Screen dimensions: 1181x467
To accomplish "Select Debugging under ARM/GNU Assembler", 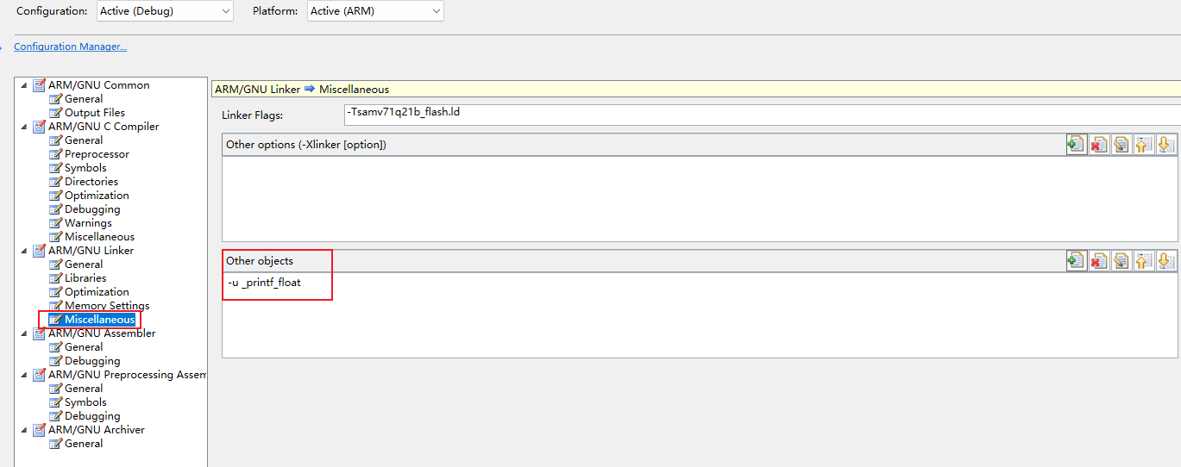I will tap(92, 361).
